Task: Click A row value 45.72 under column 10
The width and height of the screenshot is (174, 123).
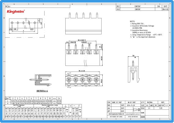Action: click(x=50, y=103)
